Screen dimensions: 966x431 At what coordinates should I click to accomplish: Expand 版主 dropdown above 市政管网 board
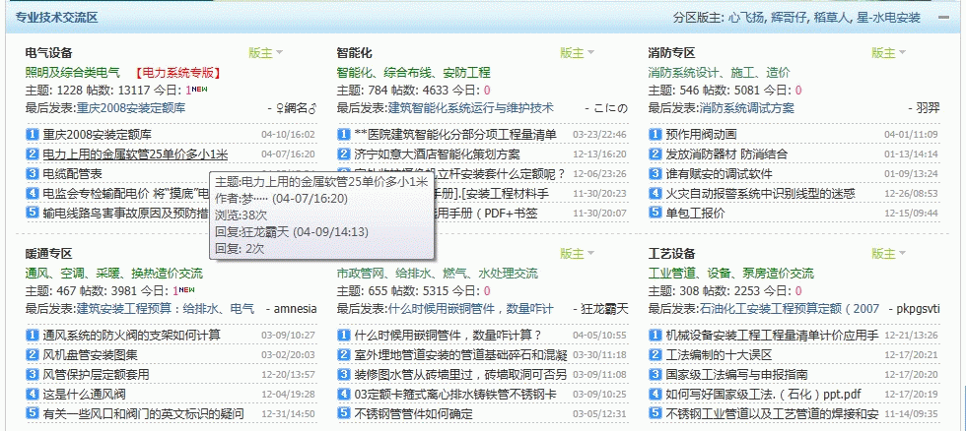coord(578,253)
